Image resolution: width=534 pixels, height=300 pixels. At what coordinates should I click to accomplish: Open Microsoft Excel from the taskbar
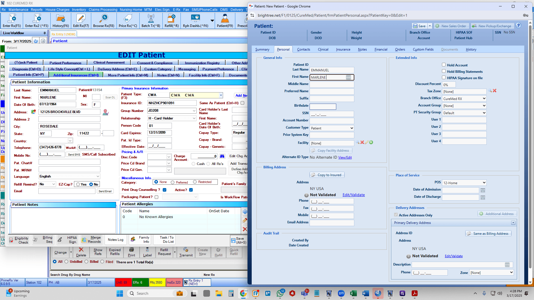[353, 293]
